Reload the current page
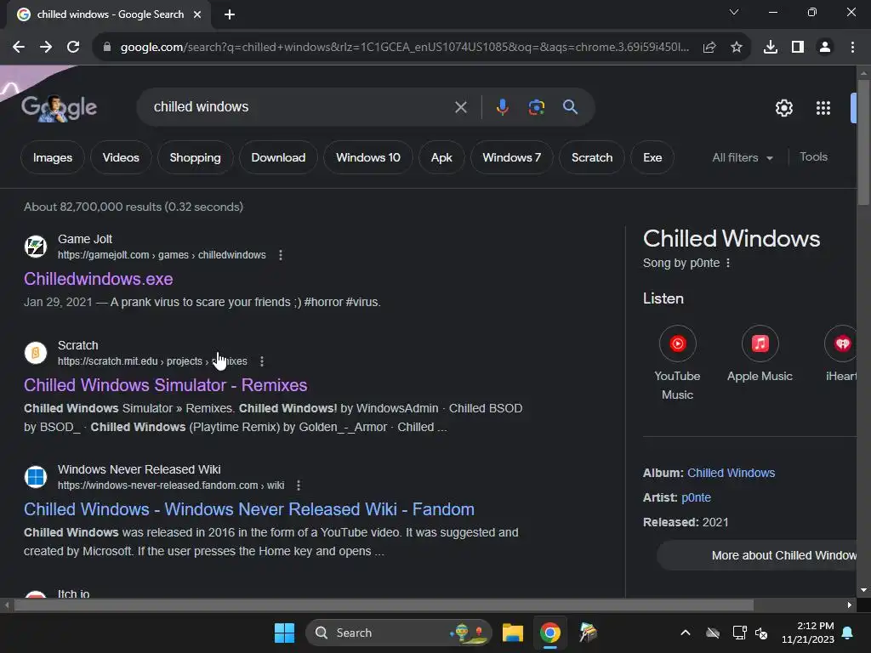 pyautogui.click(x=73, y=48)
